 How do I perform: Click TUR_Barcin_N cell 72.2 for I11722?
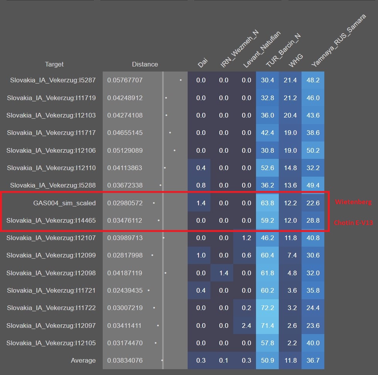(267, 308)
